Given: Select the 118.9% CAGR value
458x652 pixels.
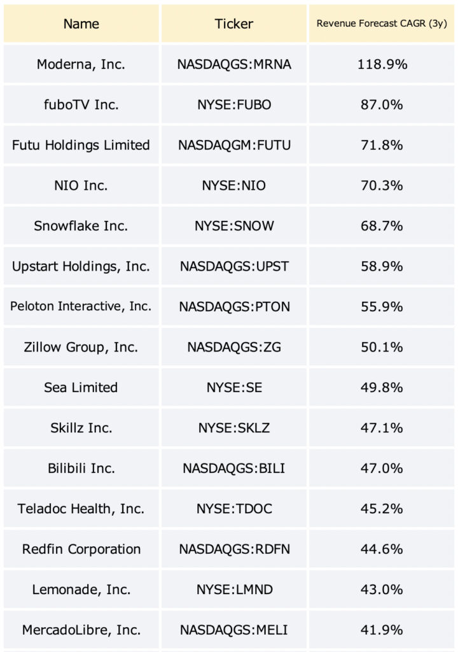Looking at the screenshot, I should [x=382, y=64].
